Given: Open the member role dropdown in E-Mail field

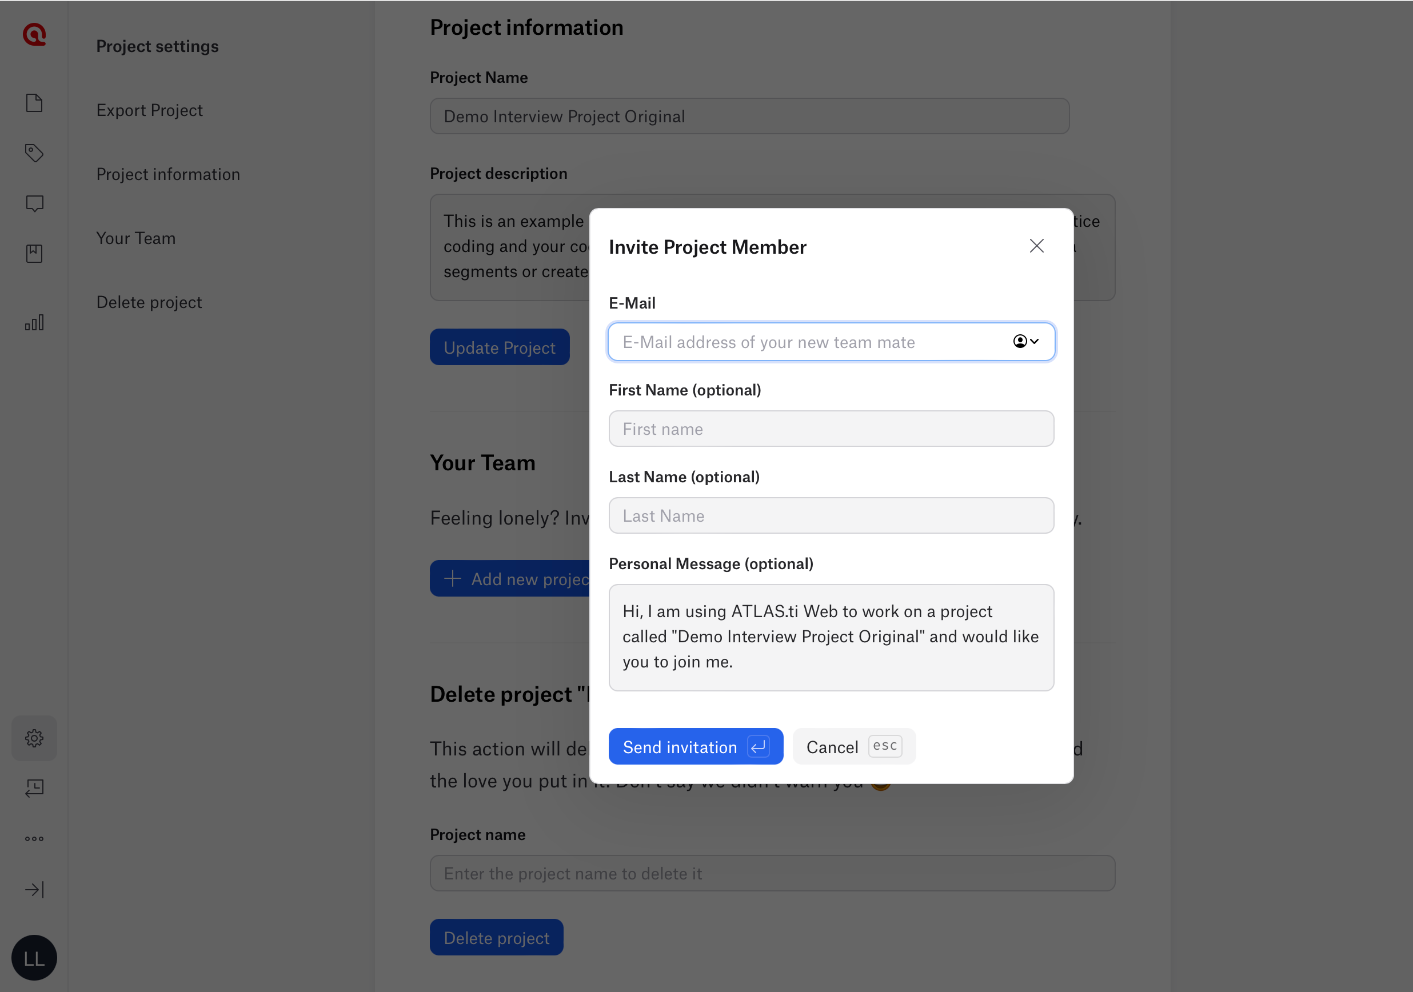Looking at the screenshot, I should point(1025,342).
